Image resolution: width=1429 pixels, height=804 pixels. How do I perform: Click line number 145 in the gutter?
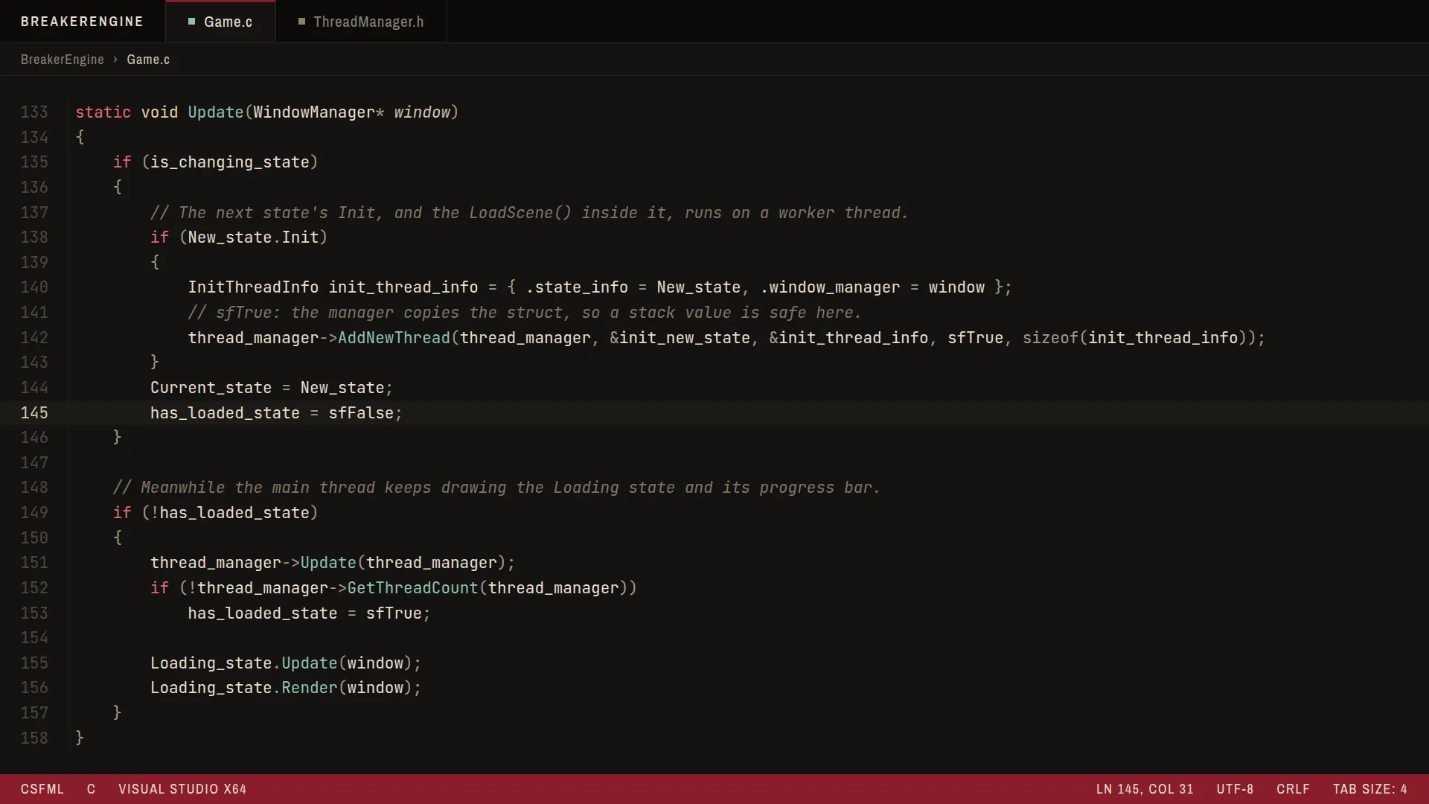[34, 413]
